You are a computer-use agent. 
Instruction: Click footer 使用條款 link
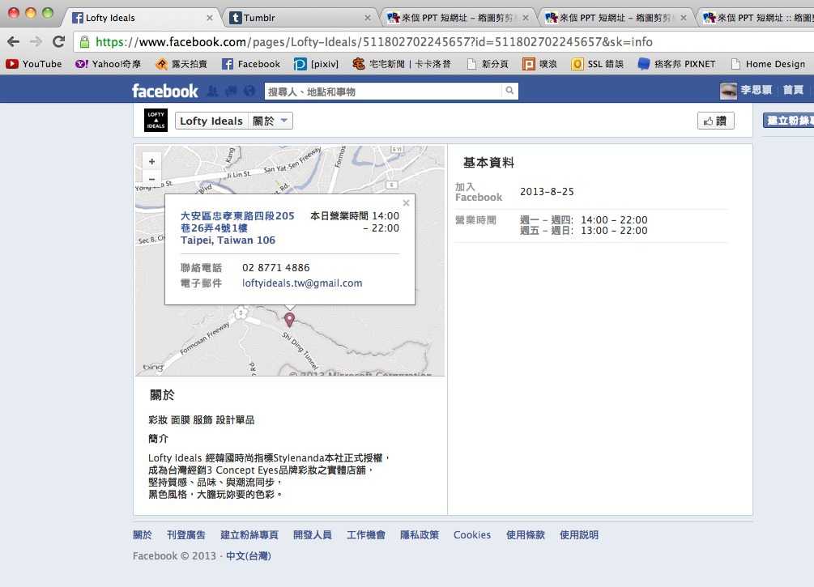[x=526, y=534]
